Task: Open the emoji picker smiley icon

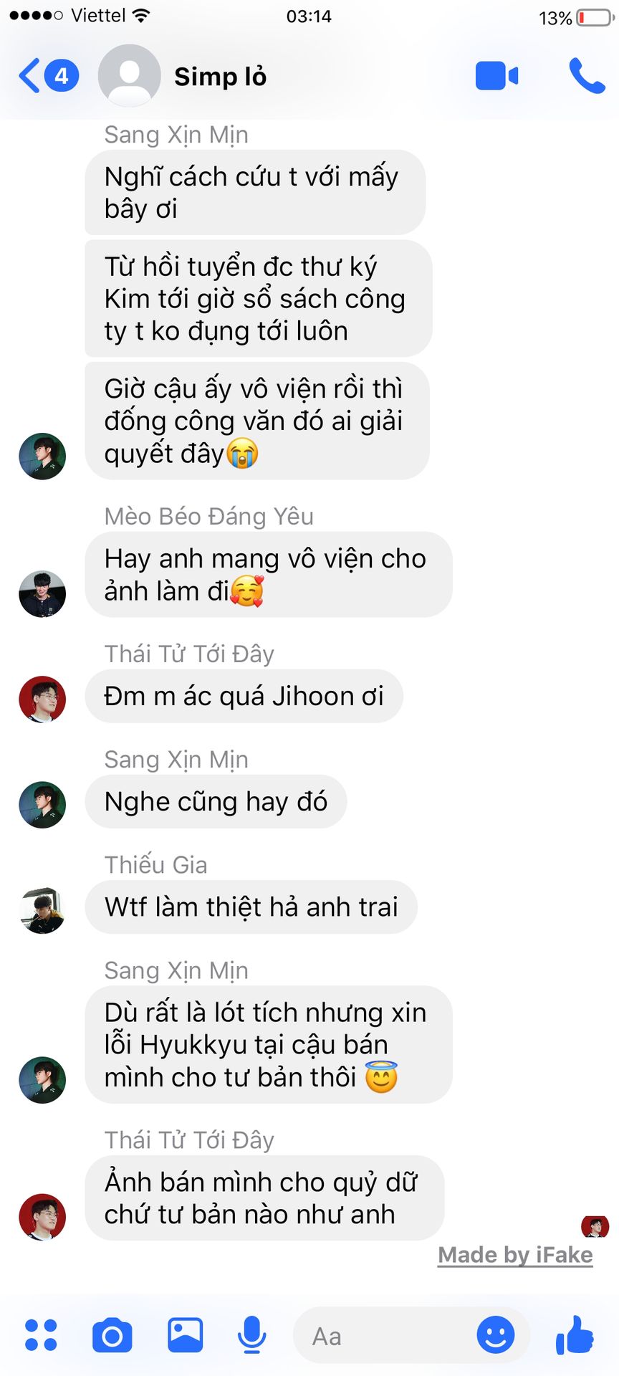Action: [x=496, y=1335]
